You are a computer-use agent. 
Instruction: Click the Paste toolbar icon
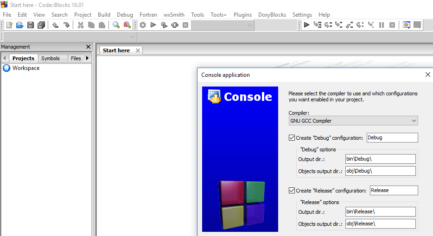[102, 25]
